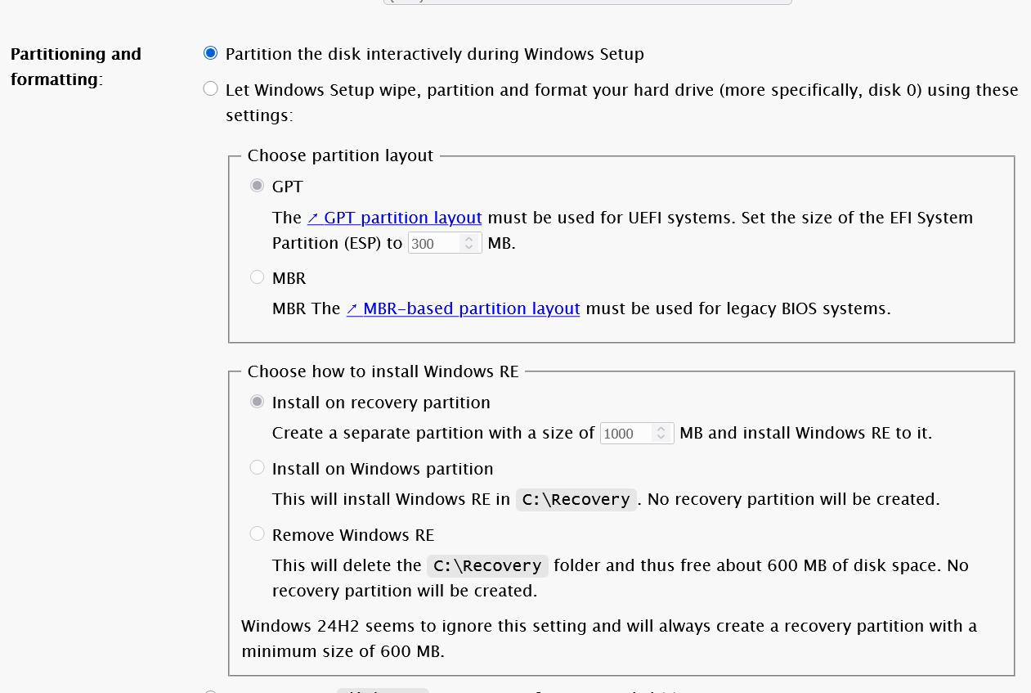Screen dimensions: 1031x693
Task: Select 'Partition the disk interactively' radio button
Action: pos(211,54)
